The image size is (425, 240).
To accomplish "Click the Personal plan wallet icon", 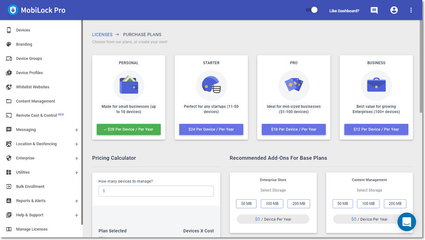I will coord(129,85).
